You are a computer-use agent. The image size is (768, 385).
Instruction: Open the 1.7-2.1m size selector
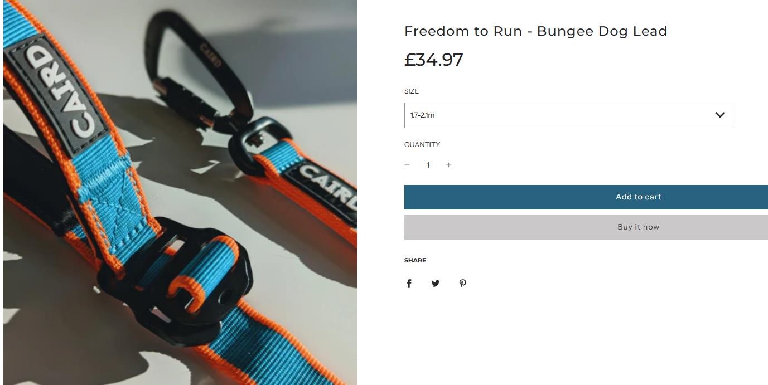(568, 115)
